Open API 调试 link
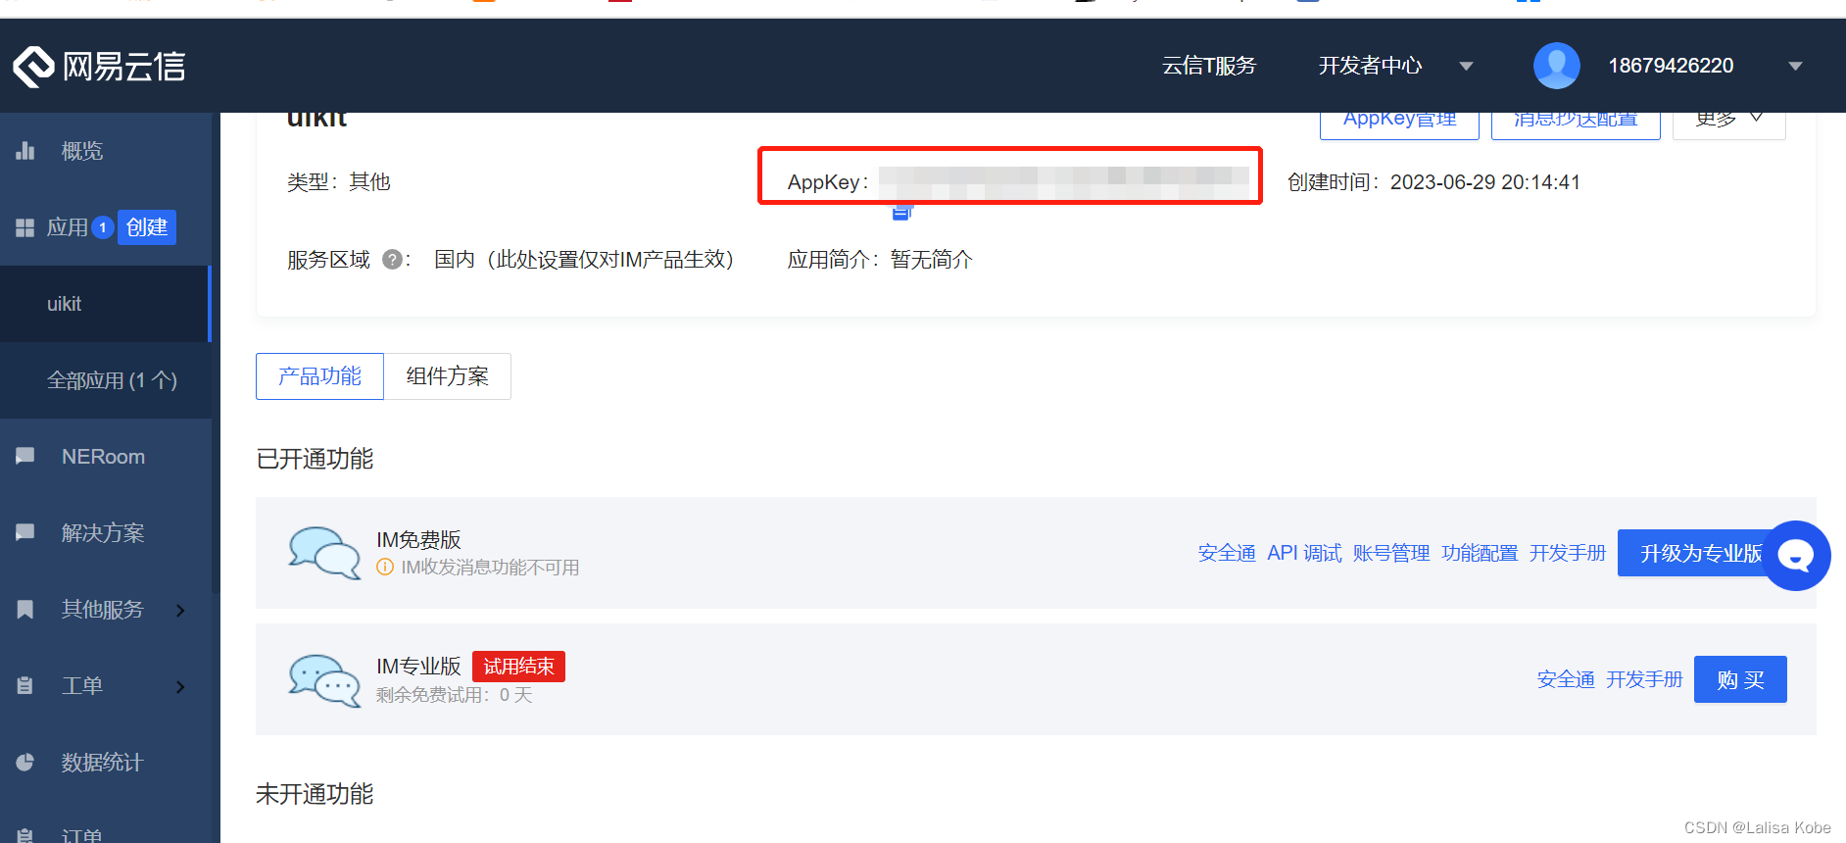The height and width of the screenshot is (843, 1846). pyautogui.click(x=1304, y=553)
